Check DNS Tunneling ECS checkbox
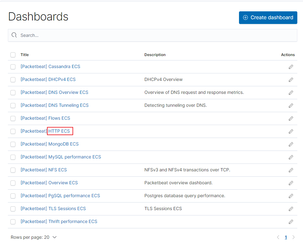The width and height of the screenshot is (303, 246). (x=13, y=106)
